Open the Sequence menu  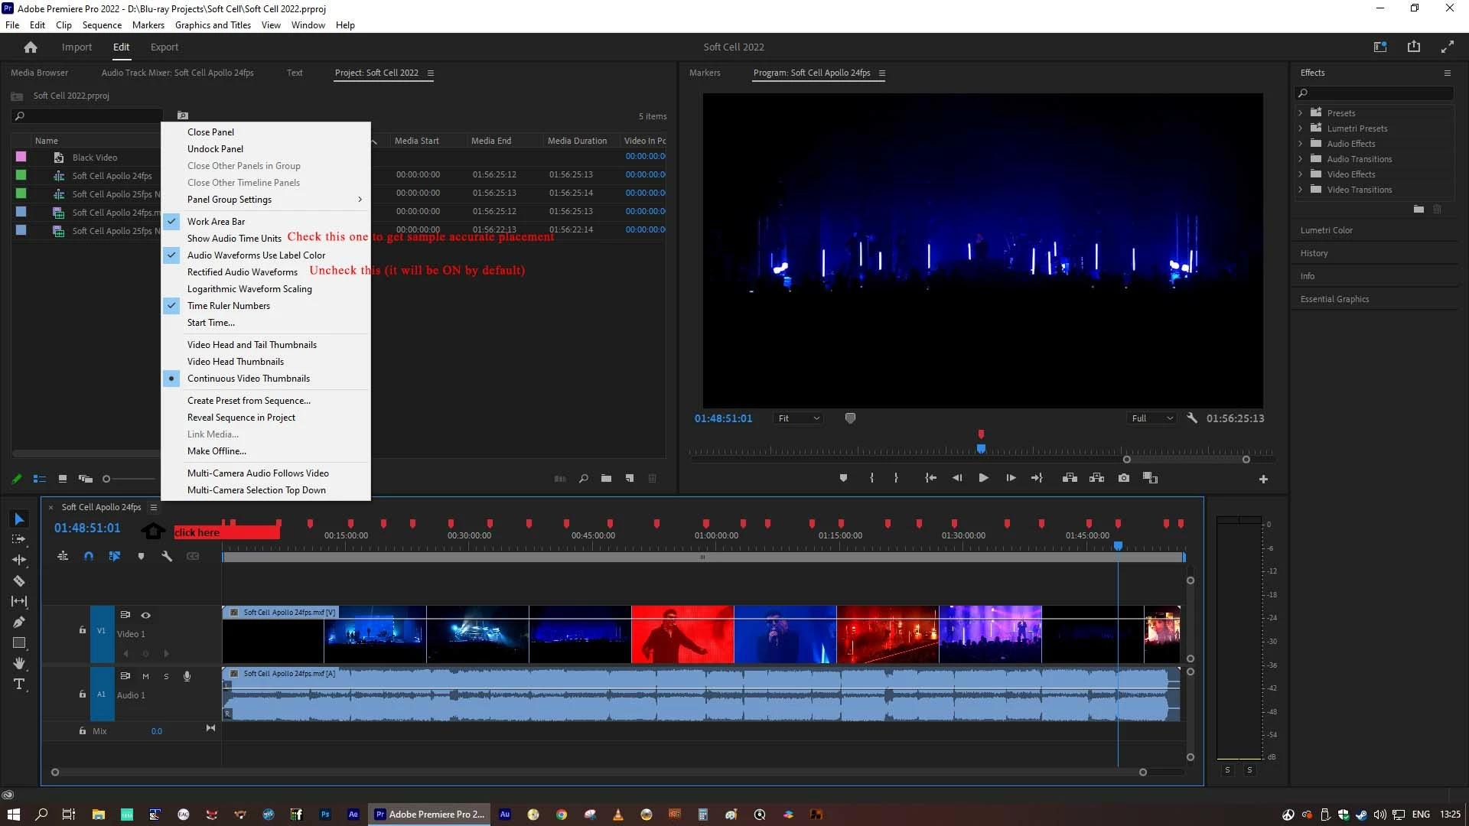[x=102, y=25]
